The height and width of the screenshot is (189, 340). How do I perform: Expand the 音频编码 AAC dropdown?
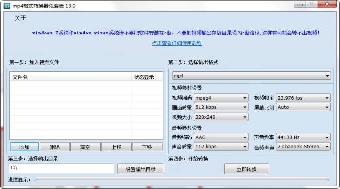pyautogui.click(x=221, y=137)
